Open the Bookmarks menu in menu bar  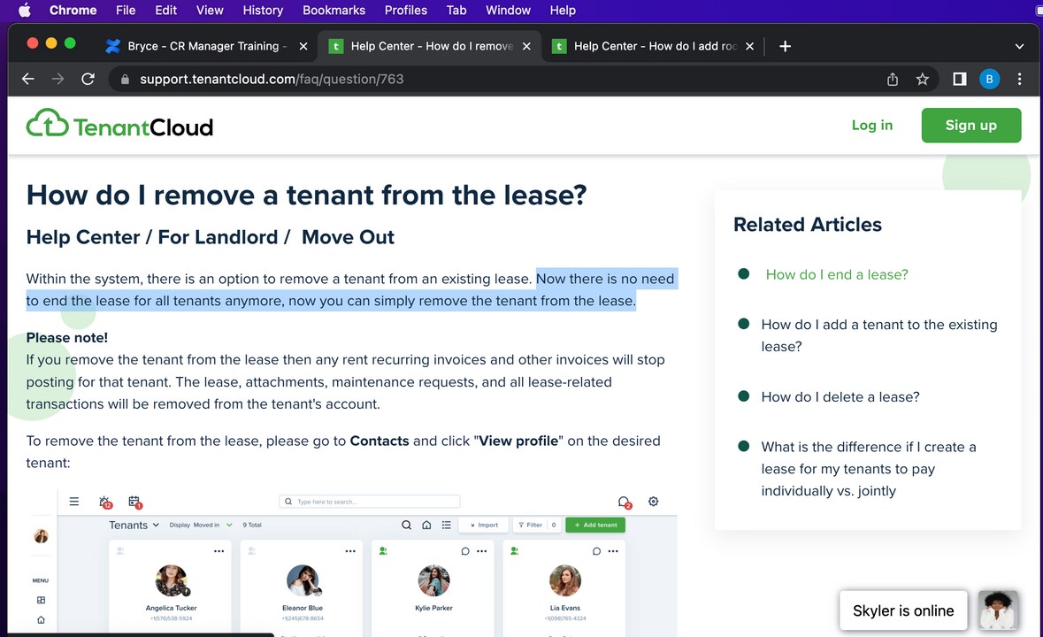tap(334, 11)
